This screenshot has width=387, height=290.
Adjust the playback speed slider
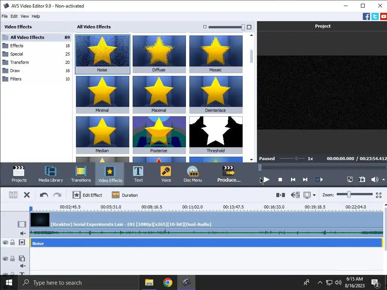click(x=296, y=159)
